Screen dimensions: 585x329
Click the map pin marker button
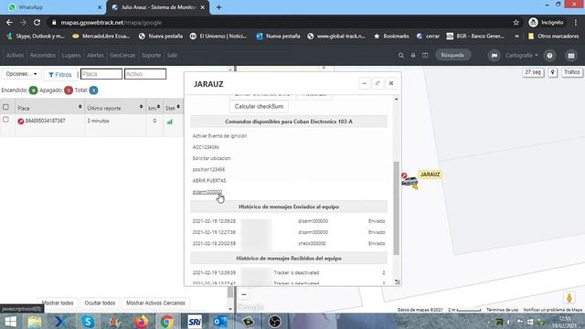tap(552, 72)
